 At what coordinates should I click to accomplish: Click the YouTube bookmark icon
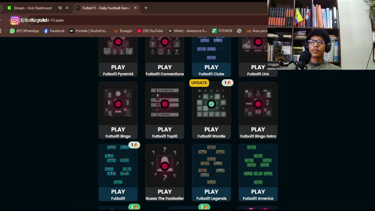[x=139, y=31]
